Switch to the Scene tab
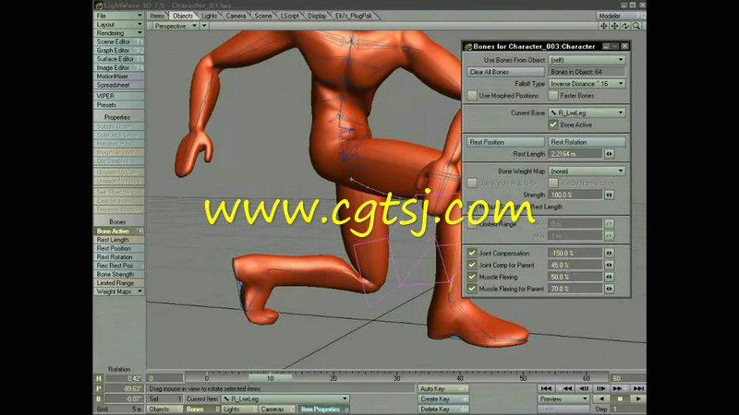 tap(262, 16)
